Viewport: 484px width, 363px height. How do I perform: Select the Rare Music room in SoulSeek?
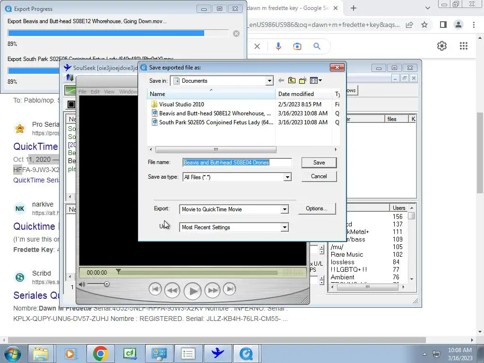(347, 255)
